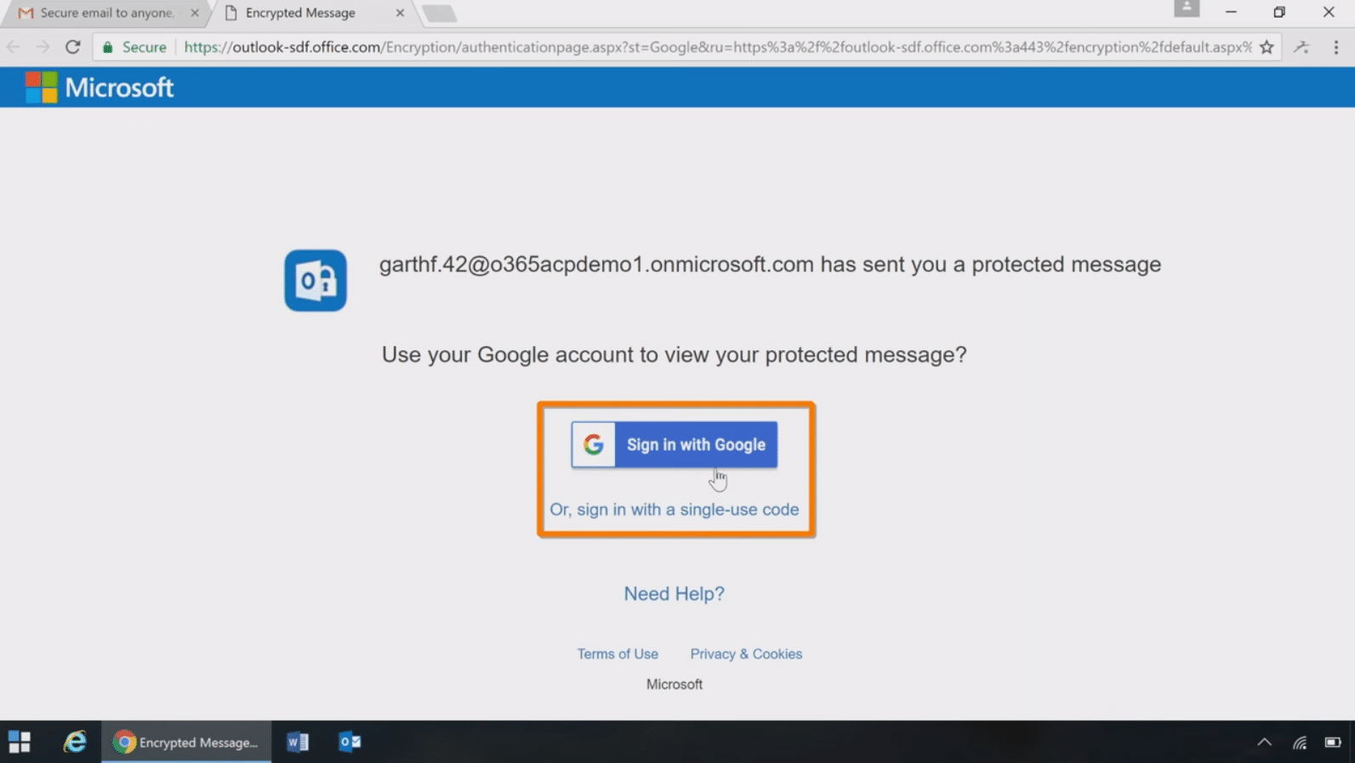Click the extension icon beside the bookmark star
1355x763 pixels.
click(x=1301, y=47)
